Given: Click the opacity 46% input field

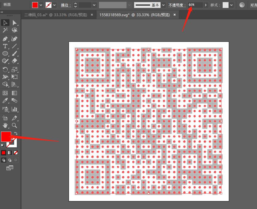Looking at the screenshot, I should click(x=195, y=5).
